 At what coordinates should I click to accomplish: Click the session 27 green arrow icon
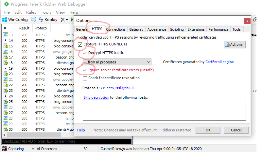click(6, 112)
